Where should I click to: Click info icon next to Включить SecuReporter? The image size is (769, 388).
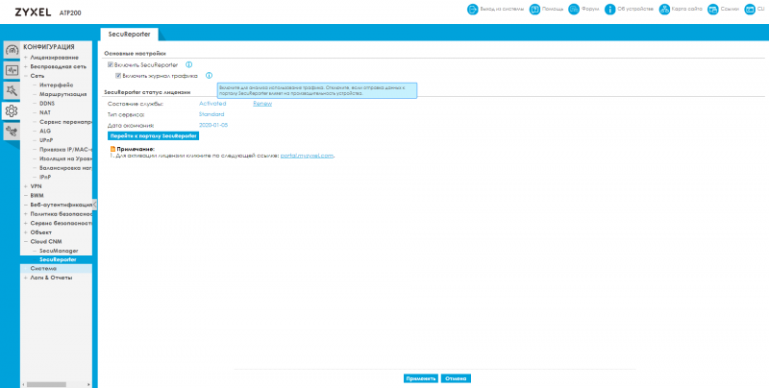[x=188, y=64]
